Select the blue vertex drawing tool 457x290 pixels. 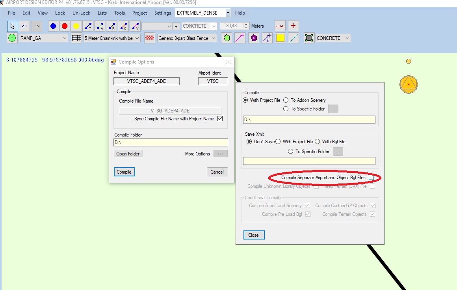[x=53, y=26]
